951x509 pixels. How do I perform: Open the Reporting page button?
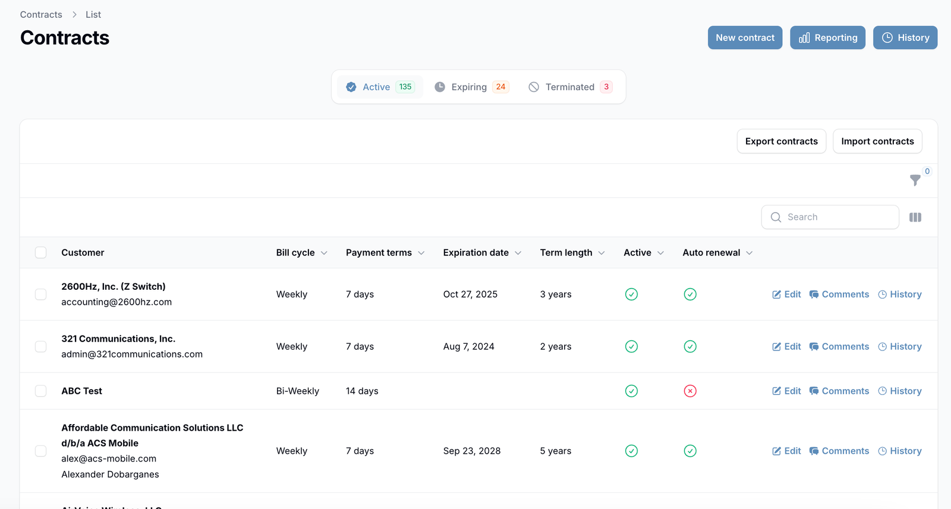(827, 38)
